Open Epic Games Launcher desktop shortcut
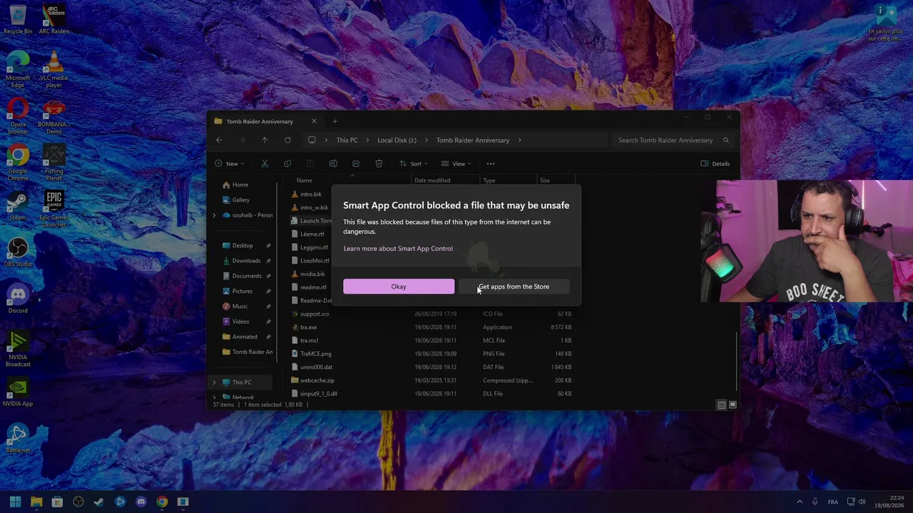Viewport: 913px width, 513px height. [x=54, y=209]
